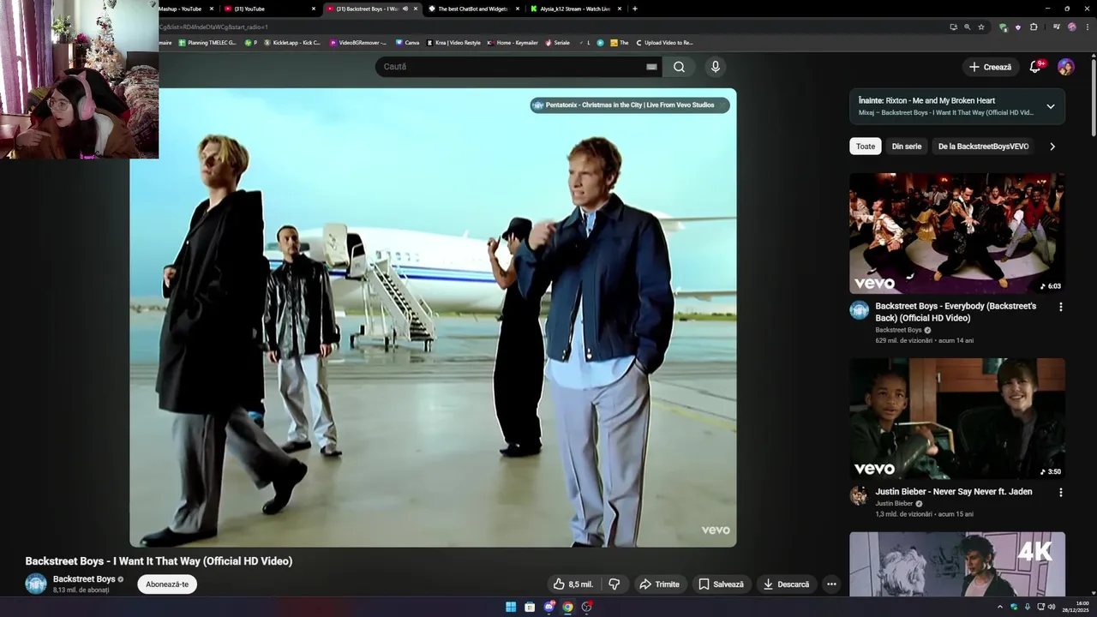Open Chrome profile avatar in toolbar
Screen dimensions: 1097x617
[x=1071, y=27]
